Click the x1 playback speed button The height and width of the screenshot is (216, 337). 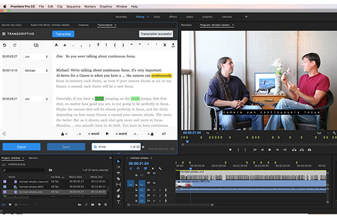point(164,134)
